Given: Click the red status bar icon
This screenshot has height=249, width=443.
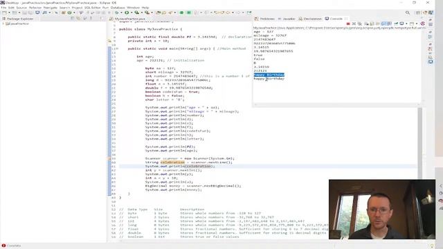Looking at the screenshot, I should (x=3, y=246).
